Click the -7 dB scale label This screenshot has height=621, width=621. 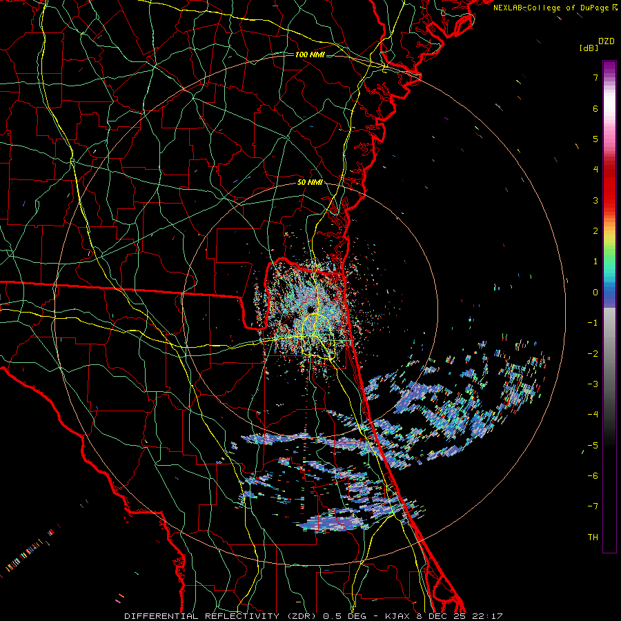click(x=593, y=506)
